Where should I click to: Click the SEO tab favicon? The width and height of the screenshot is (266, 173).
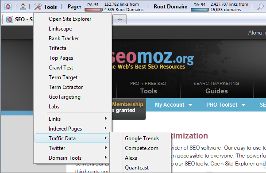click(10, 19)
